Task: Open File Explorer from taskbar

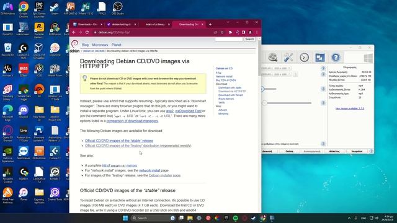Action: 190,218
